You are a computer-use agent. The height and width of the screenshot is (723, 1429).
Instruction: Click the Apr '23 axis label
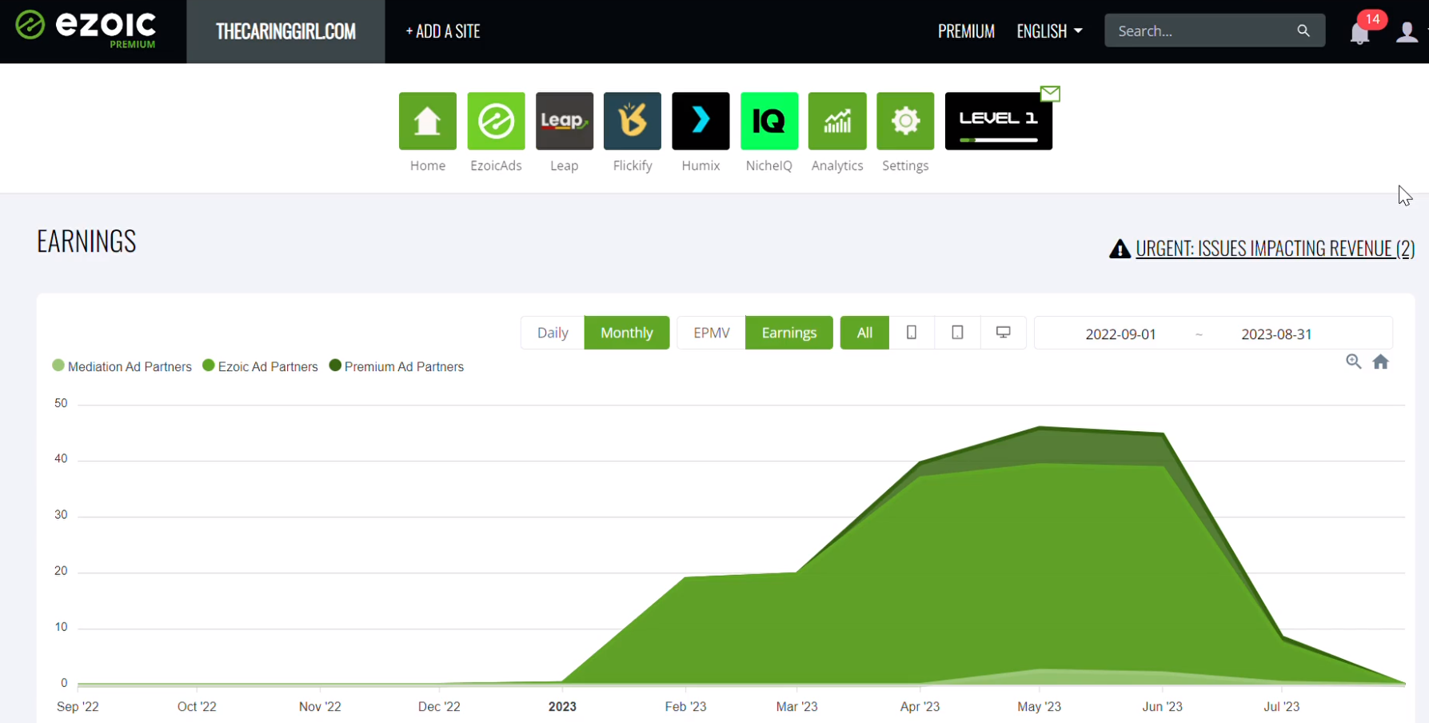point(920,706)
